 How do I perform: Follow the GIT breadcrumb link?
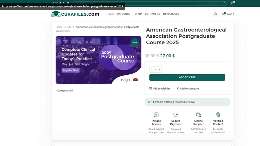coord(69,27)
